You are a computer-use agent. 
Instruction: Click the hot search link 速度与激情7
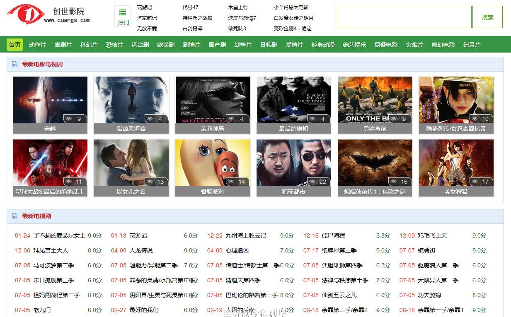click(242, 18)
